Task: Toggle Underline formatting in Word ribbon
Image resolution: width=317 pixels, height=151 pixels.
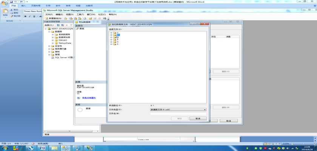Action: click(x=34, y=16)
